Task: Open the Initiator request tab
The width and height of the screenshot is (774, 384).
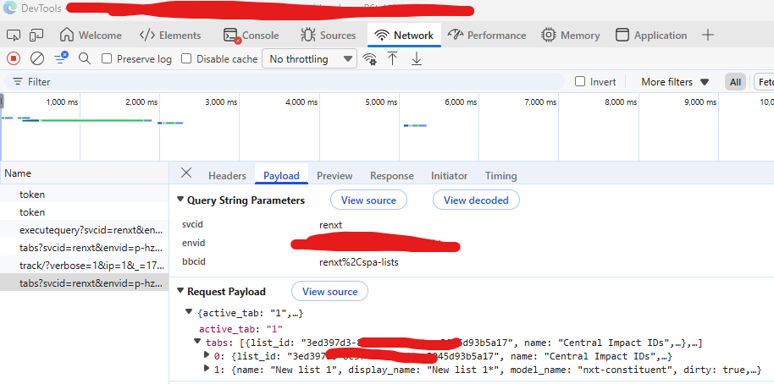Action: 449,176
